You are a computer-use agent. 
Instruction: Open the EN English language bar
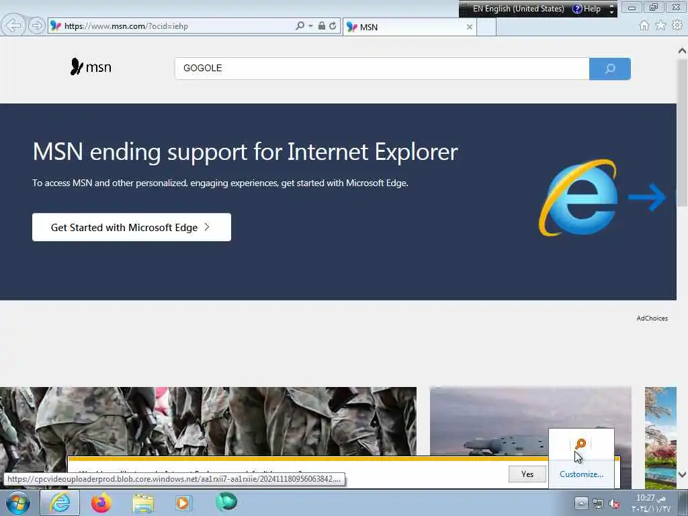pos(518,9)
